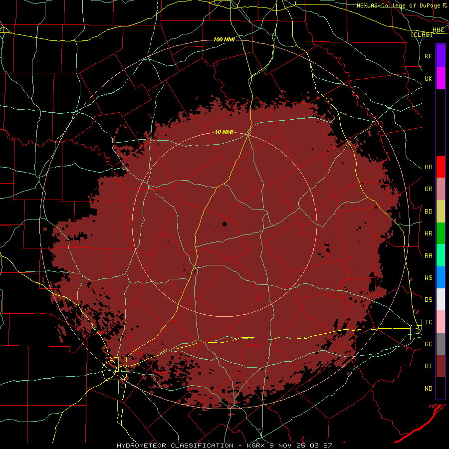
Task: Click the HR legend label
Action: click(428, 233)
